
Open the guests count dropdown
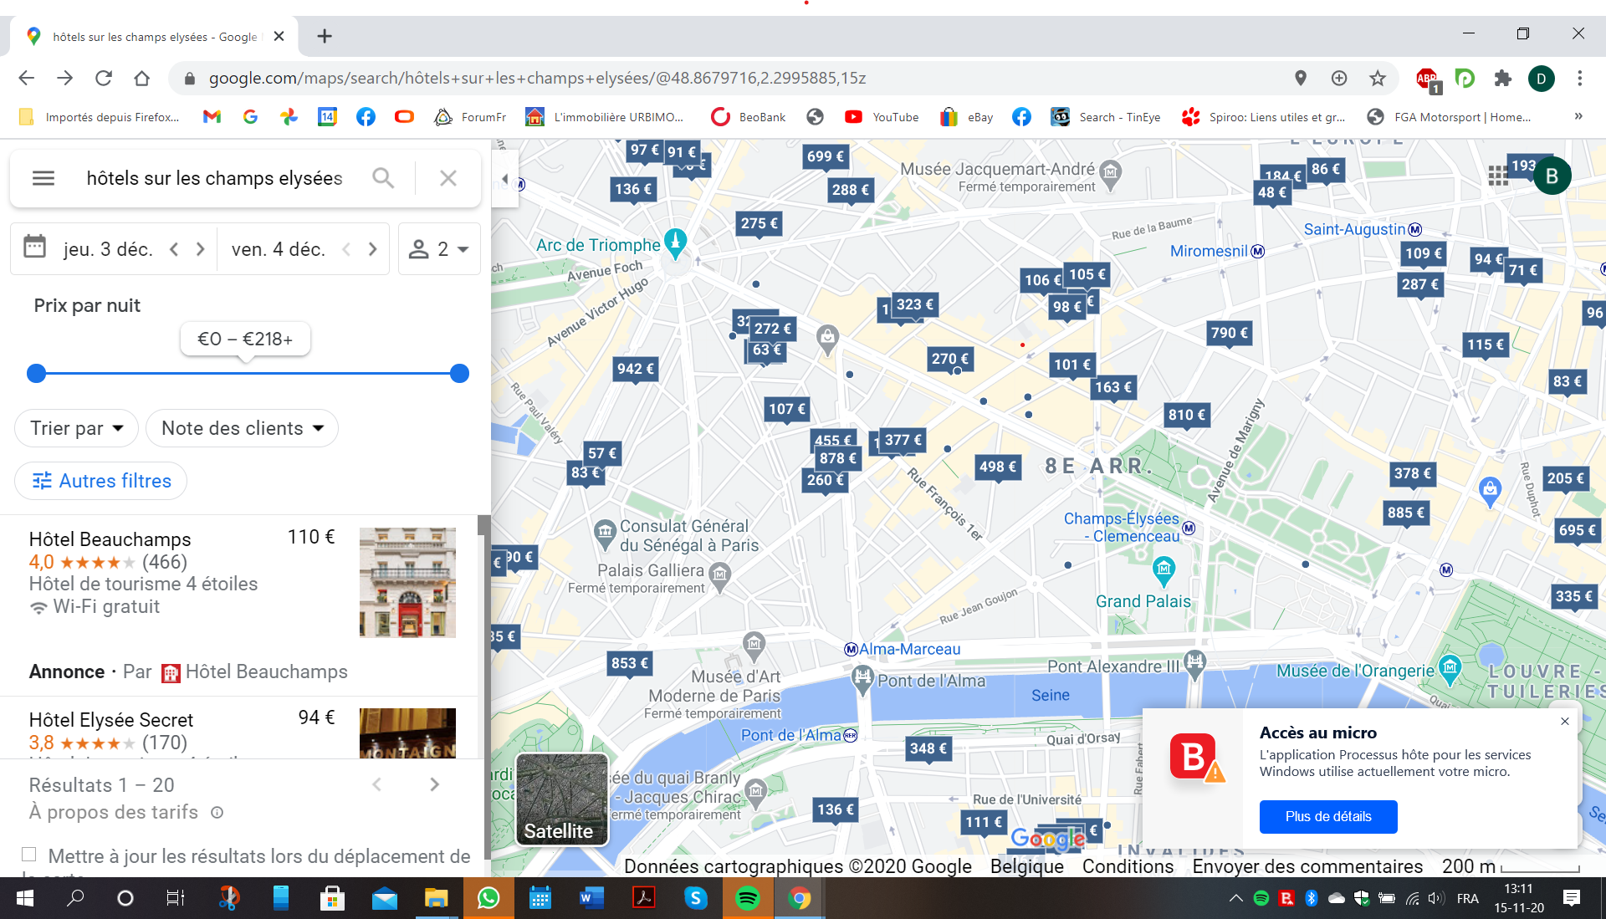(x=439, y=249)
